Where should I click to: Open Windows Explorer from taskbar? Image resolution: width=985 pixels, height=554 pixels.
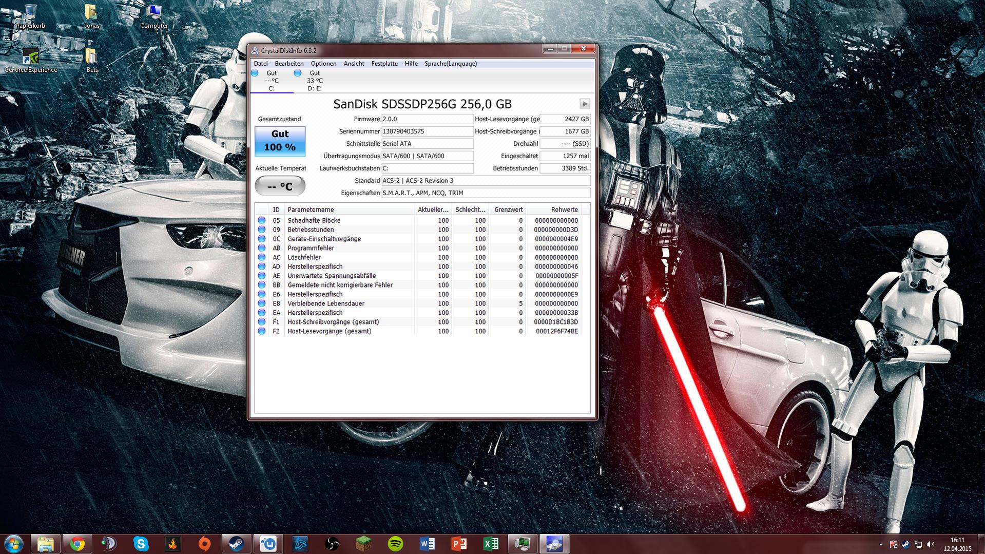pyautogui.click(x=46, y=544)
